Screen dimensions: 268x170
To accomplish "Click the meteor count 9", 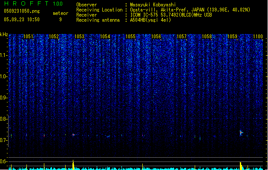I will [61, 20].
